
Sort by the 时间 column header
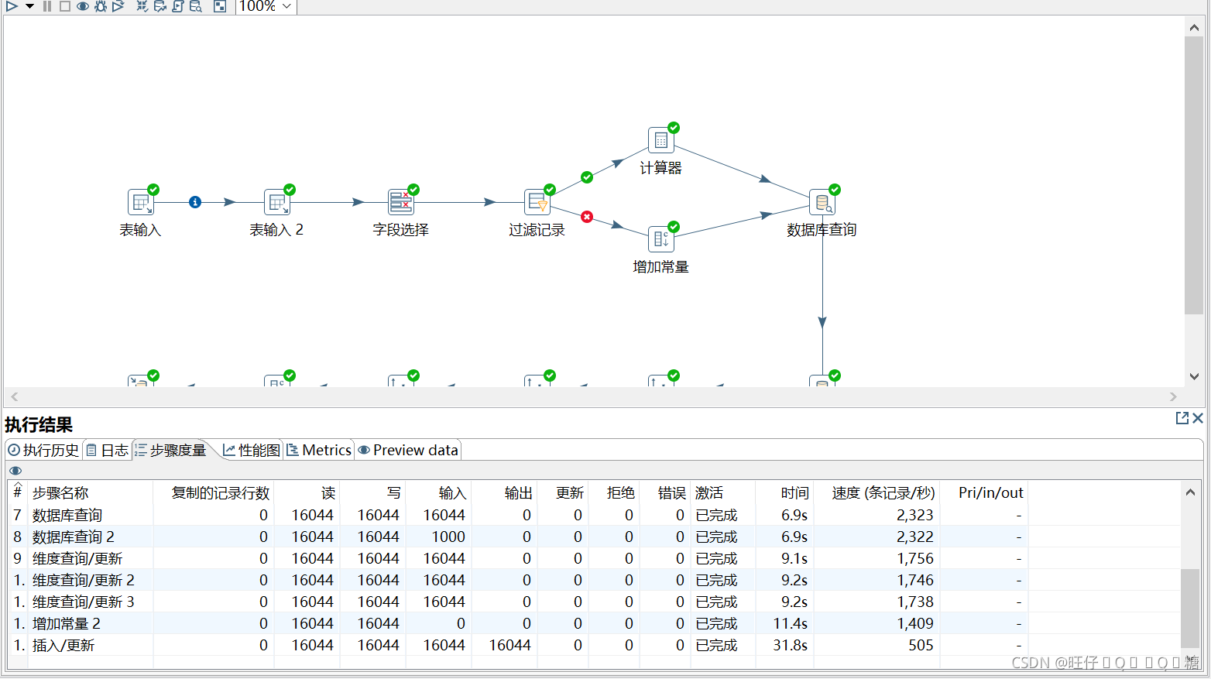coord(794,493)
